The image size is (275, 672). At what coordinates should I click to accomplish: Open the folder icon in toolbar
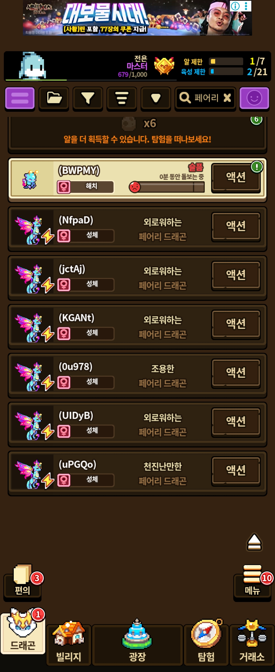[x=54, y=98]
